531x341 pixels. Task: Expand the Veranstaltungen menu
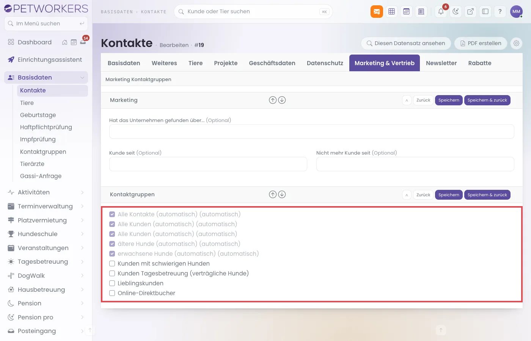pos(82,248)
